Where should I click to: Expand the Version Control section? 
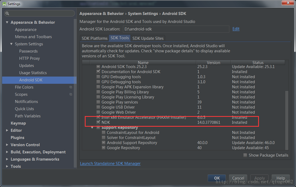pyautogui.click(x=7, y=145)
